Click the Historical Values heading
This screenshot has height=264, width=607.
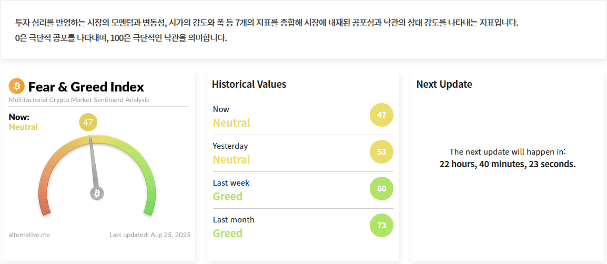pyautogui.click(x=249, y=84)
